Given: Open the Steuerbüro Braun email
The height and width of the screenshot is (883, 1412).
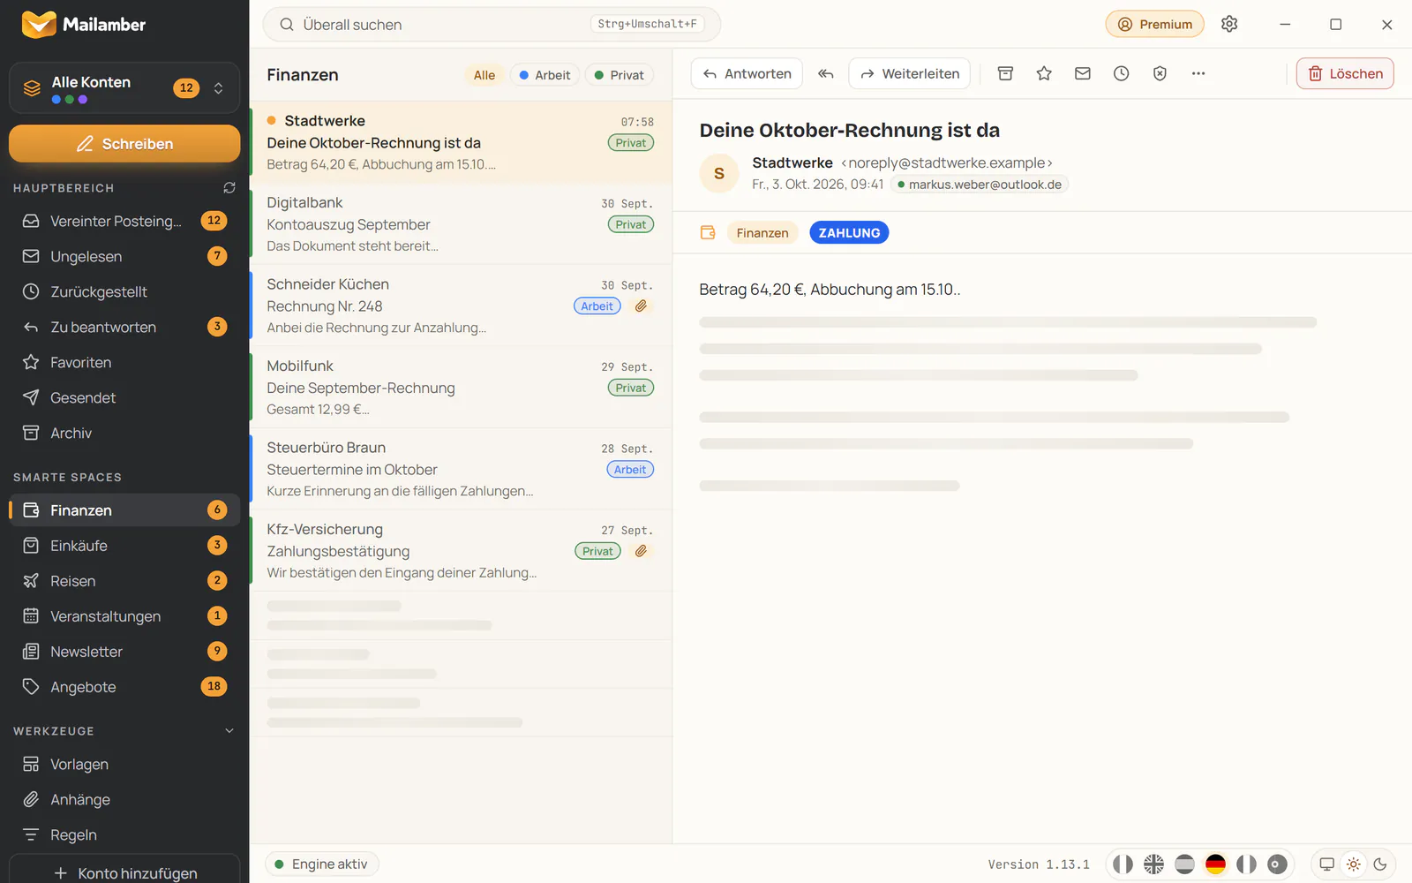Looking at the screenshot, I should pos(461,469).
